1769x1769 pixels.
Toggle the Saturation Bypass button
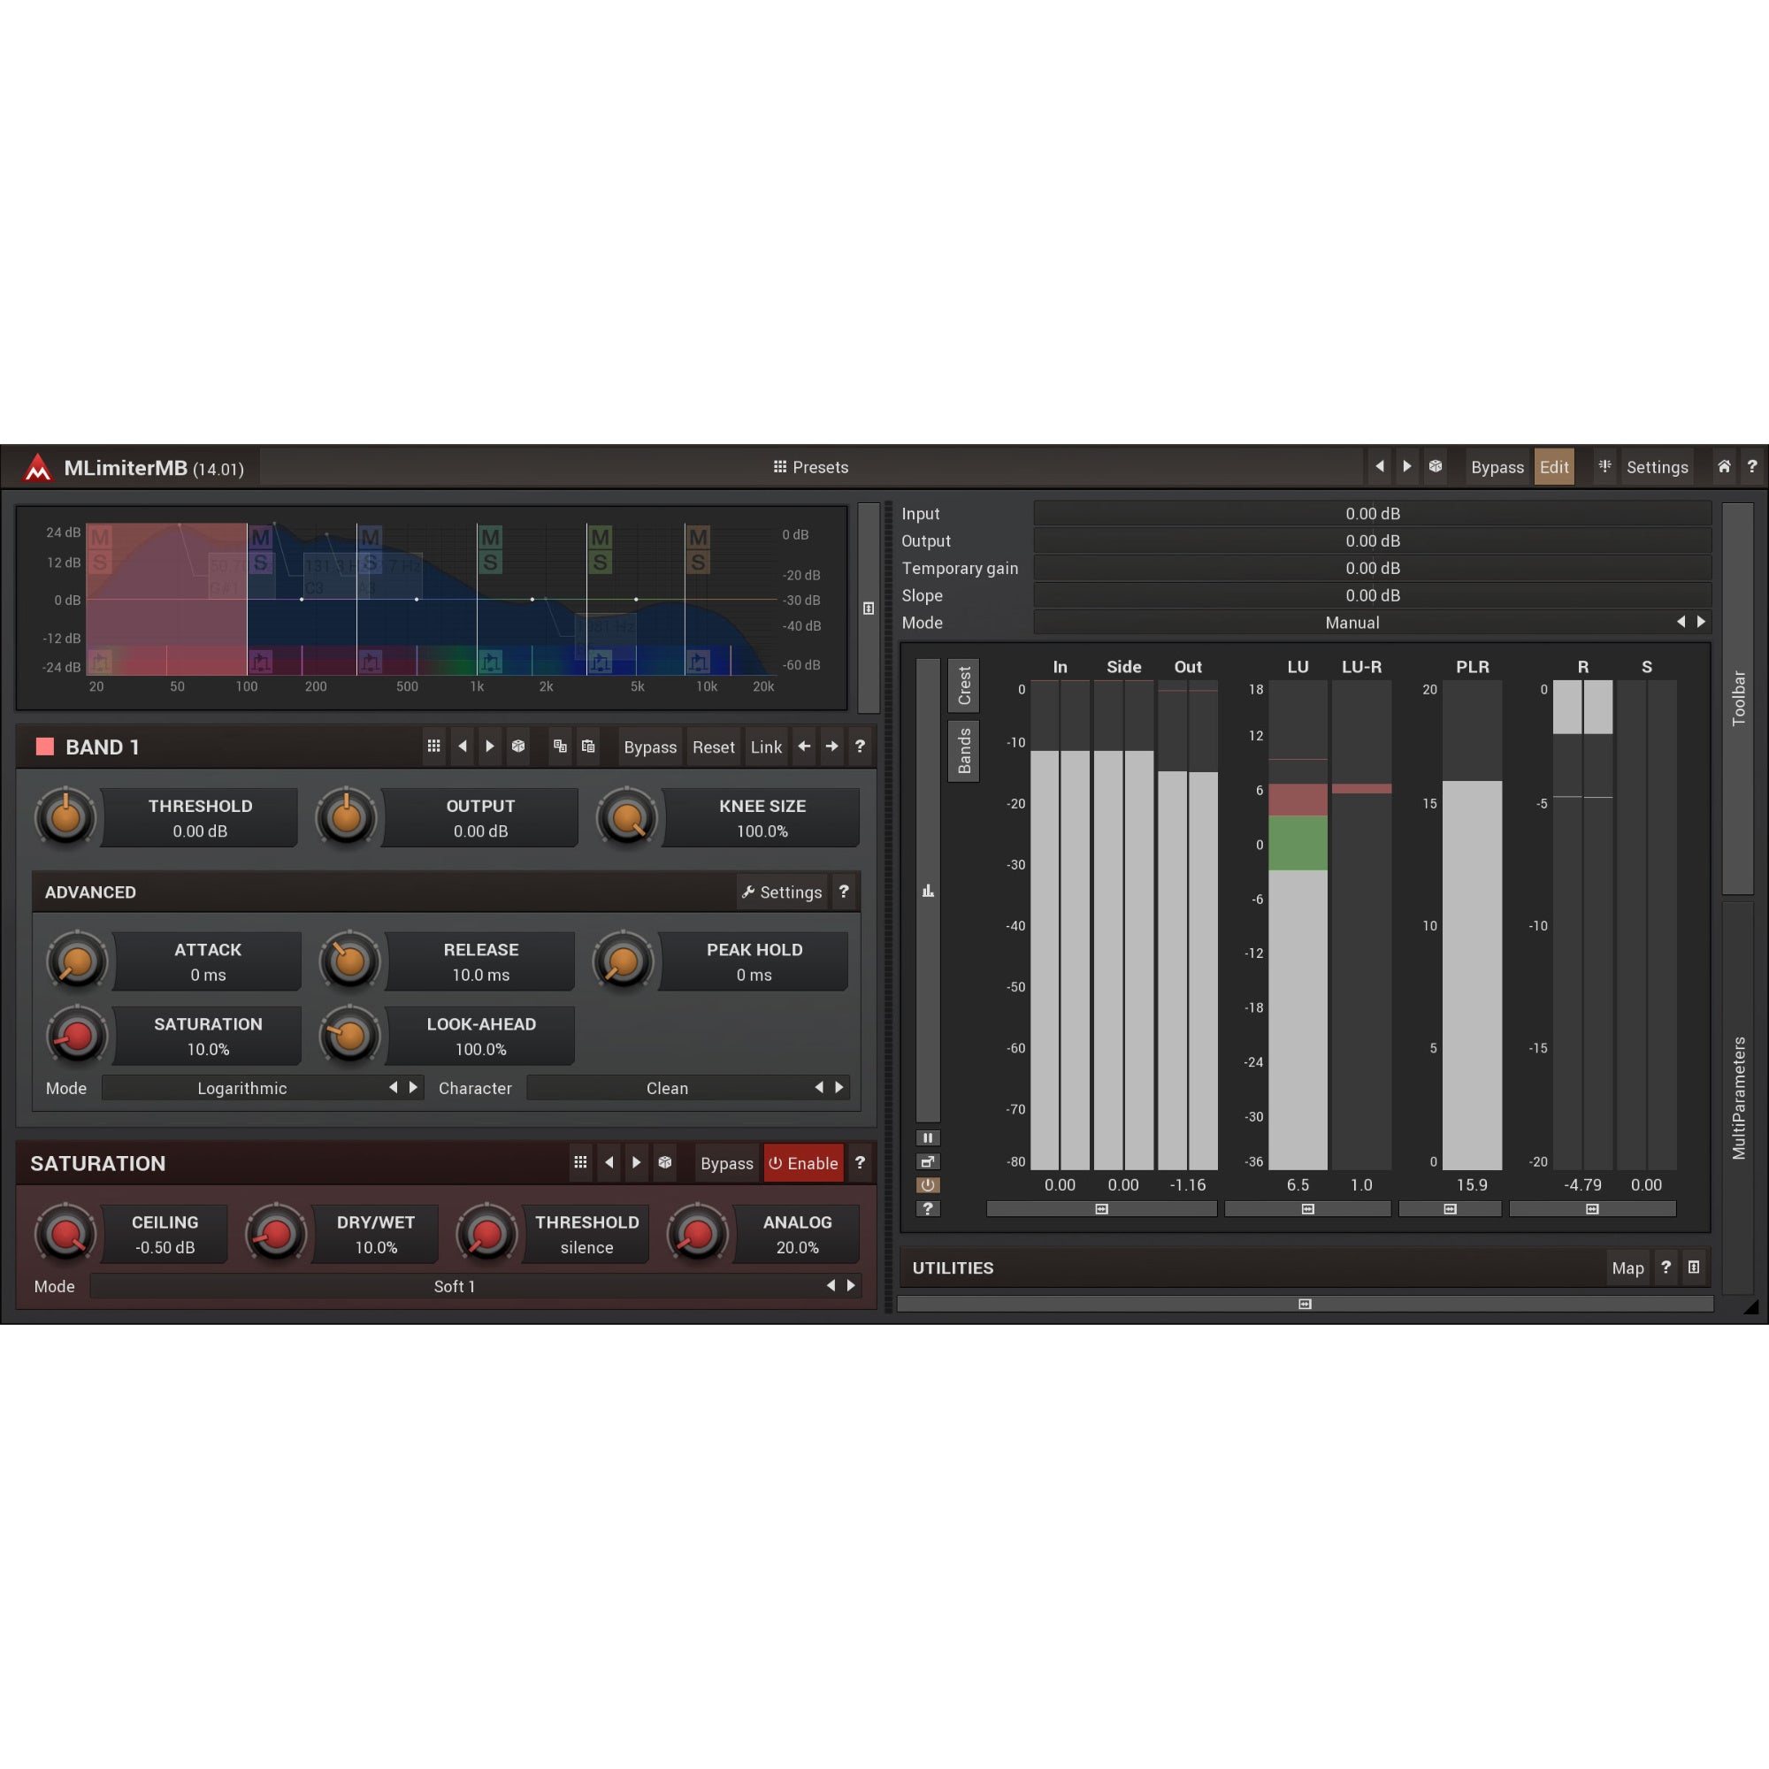tap(726, 1163)
